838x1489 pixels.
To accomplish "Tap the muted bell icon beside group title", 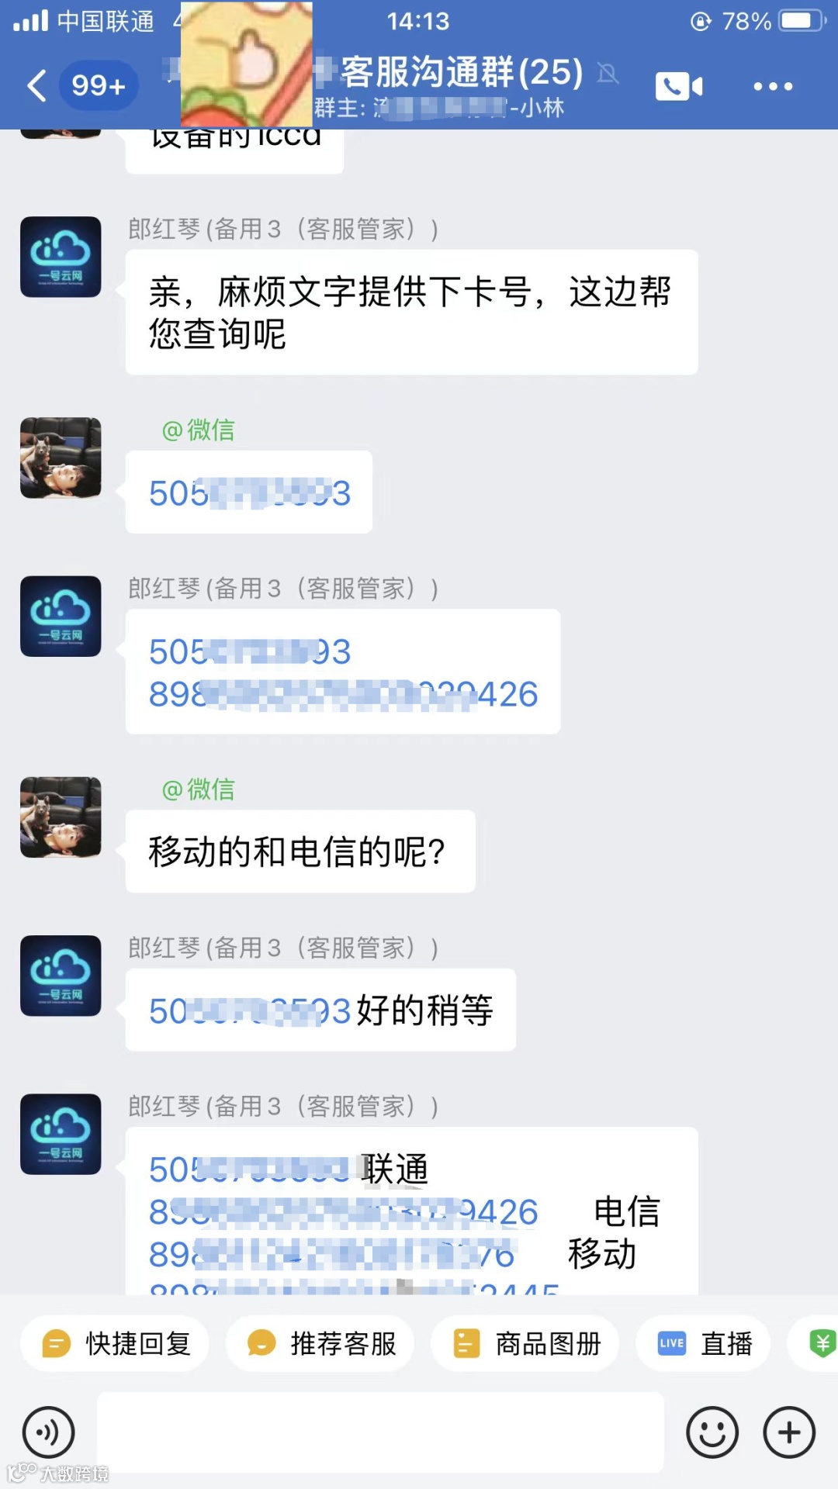I will pos(608,74).
